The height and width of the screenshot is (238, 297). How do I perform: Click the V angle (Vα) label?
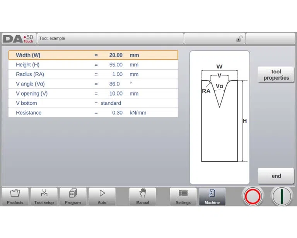point(30,84)
